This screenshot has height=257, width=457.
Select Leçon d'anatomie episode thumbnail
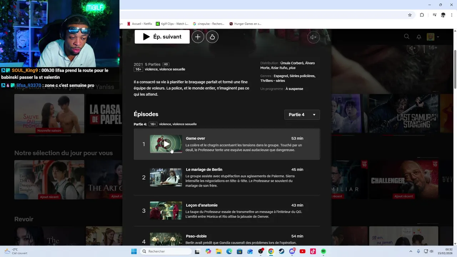pos(166,211)
